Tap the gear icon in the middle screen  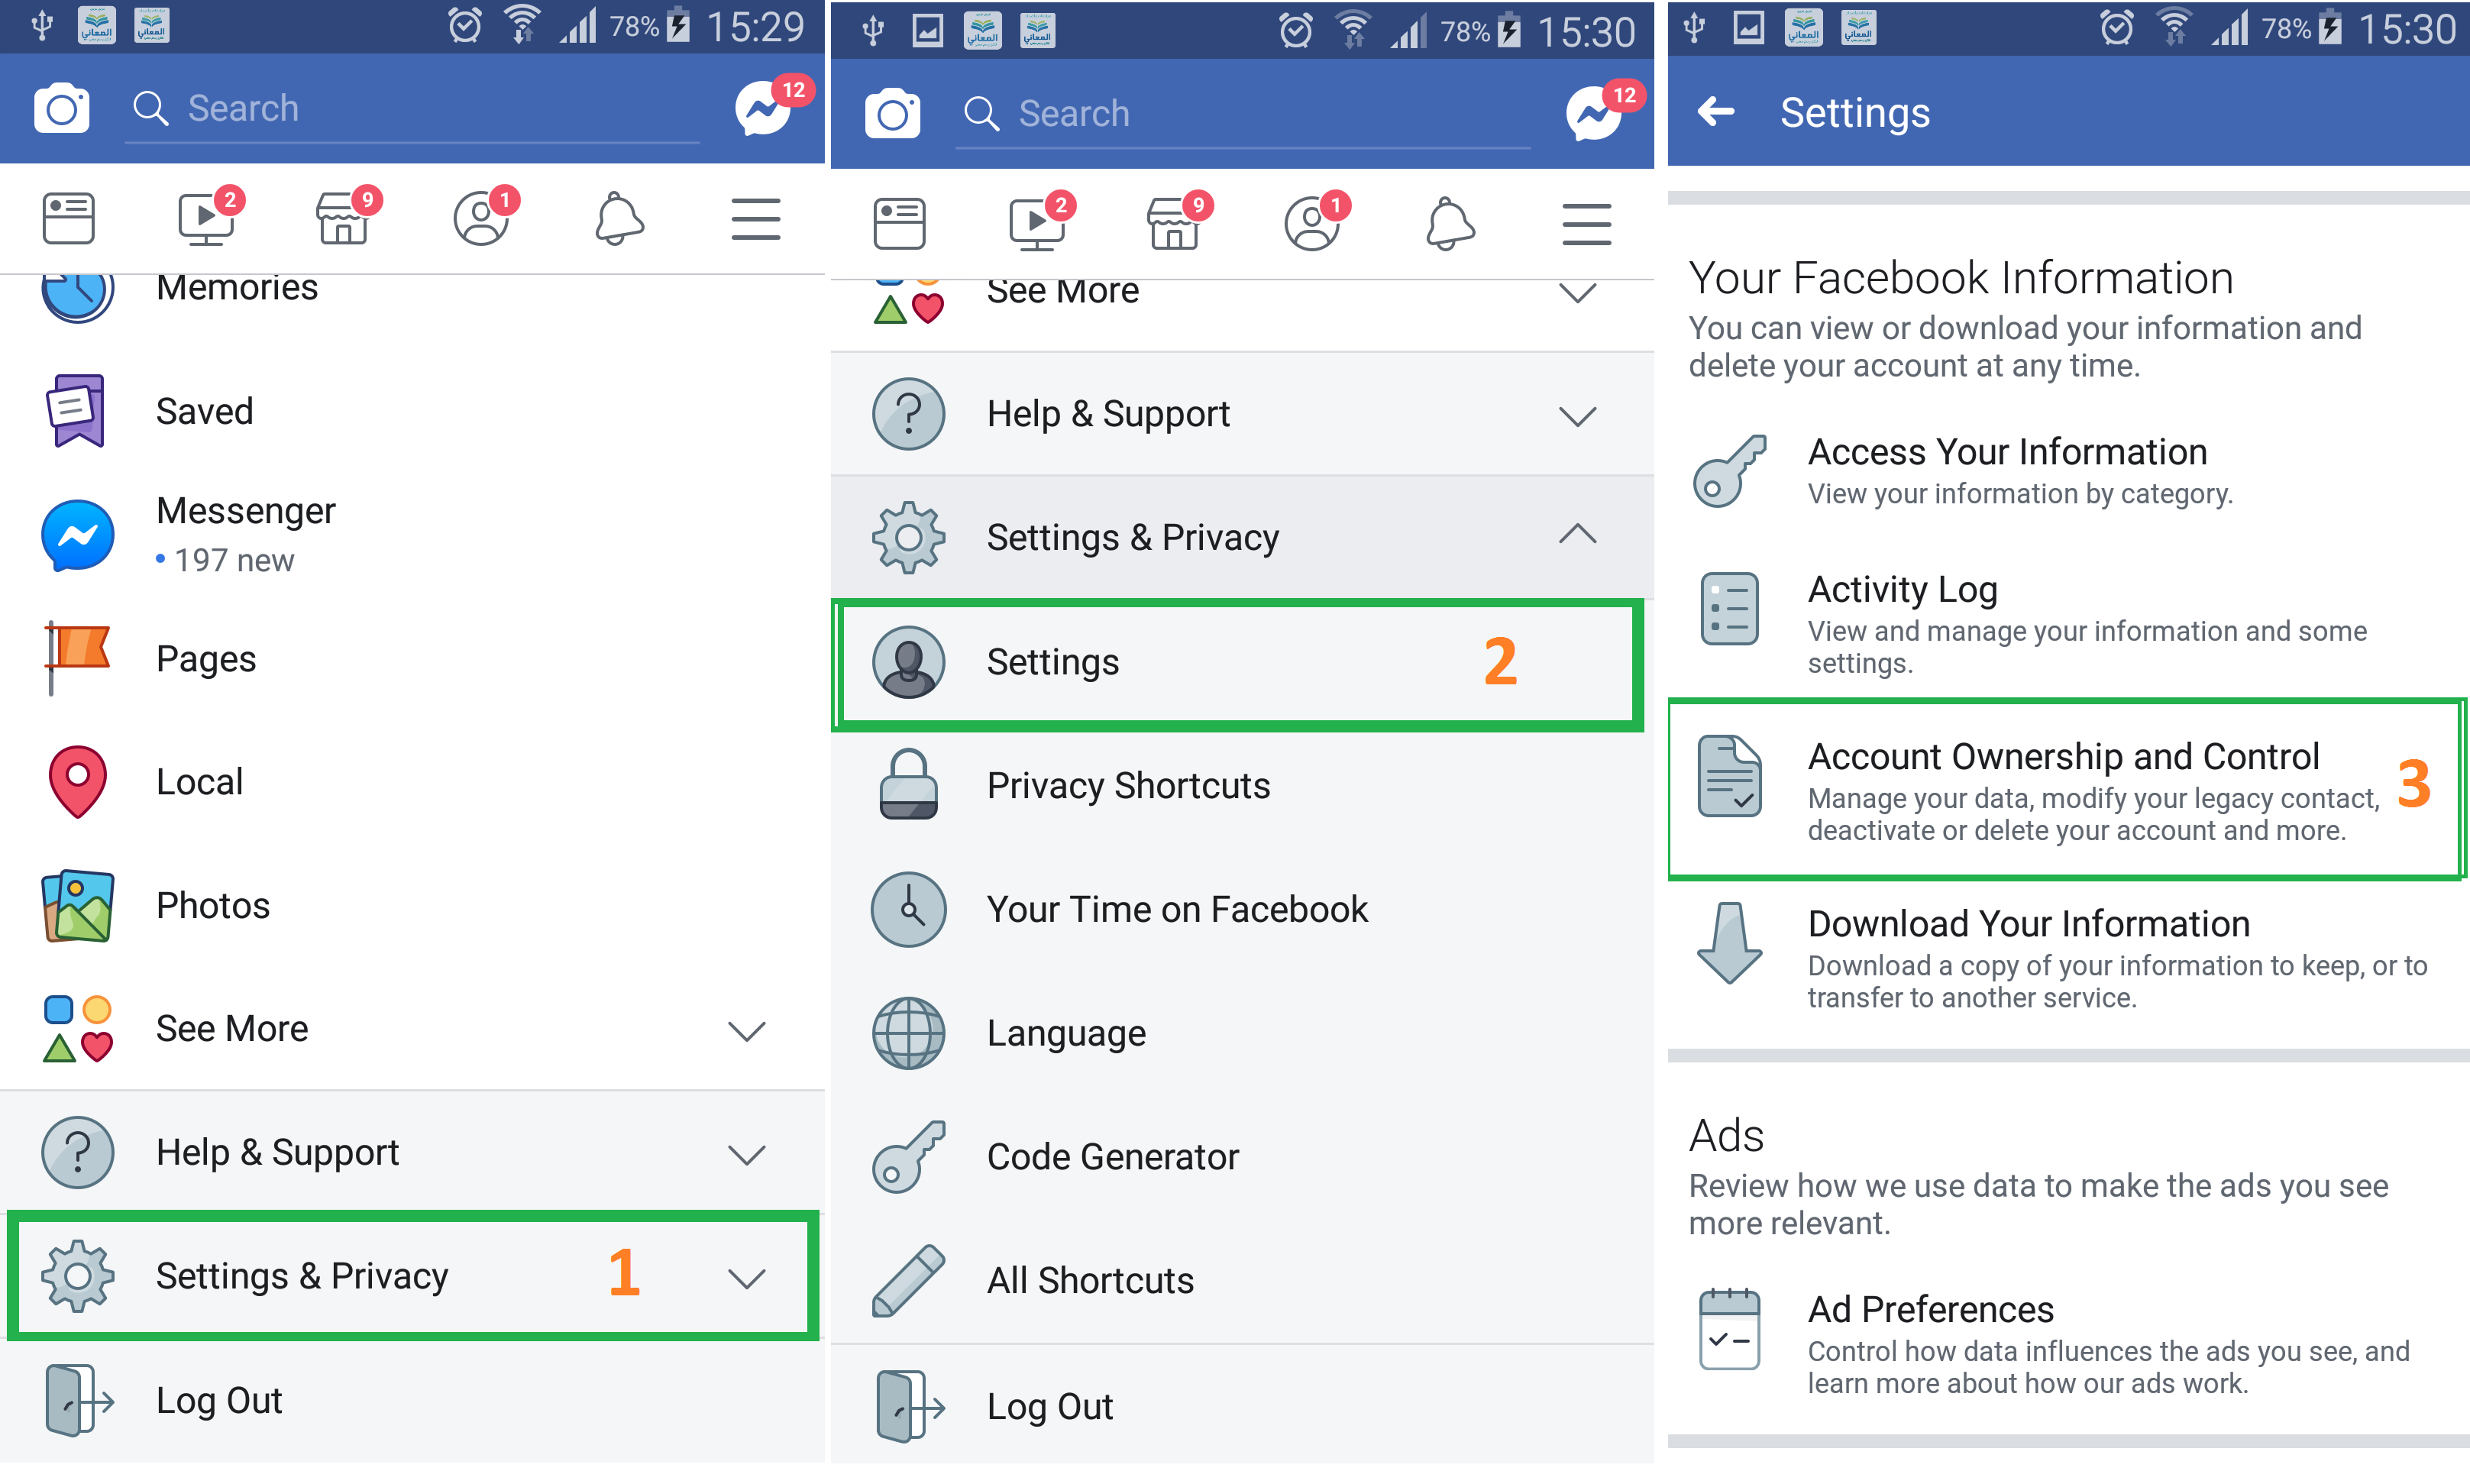pos(908,537)
